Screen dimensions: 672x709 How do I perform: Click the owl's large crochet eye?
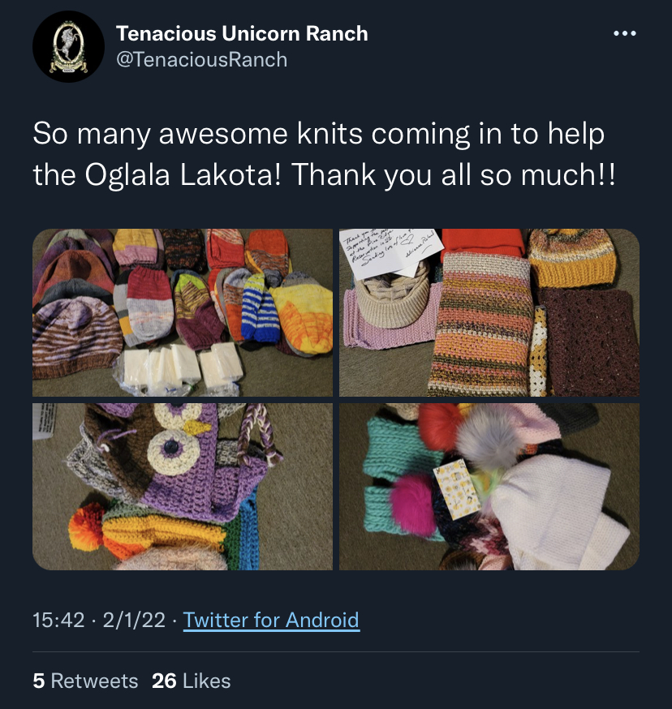tap(172, 449)
